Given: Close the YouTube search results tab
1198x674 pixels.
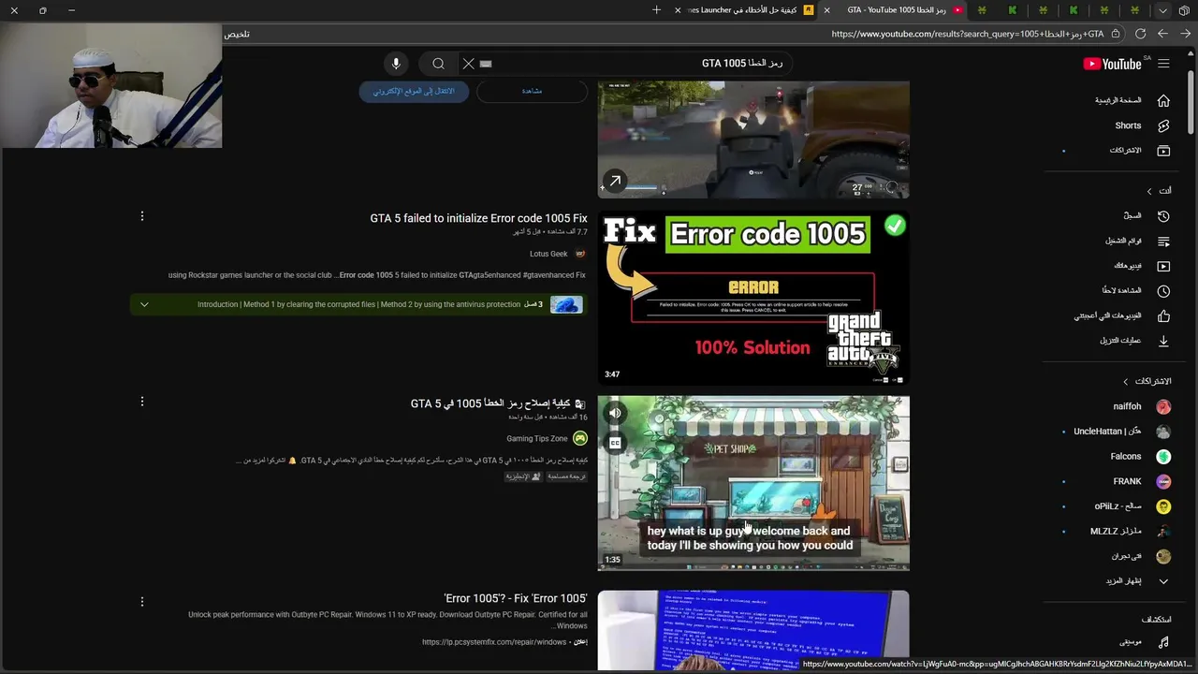Looking at the screenshot, I should click(826, 10).
